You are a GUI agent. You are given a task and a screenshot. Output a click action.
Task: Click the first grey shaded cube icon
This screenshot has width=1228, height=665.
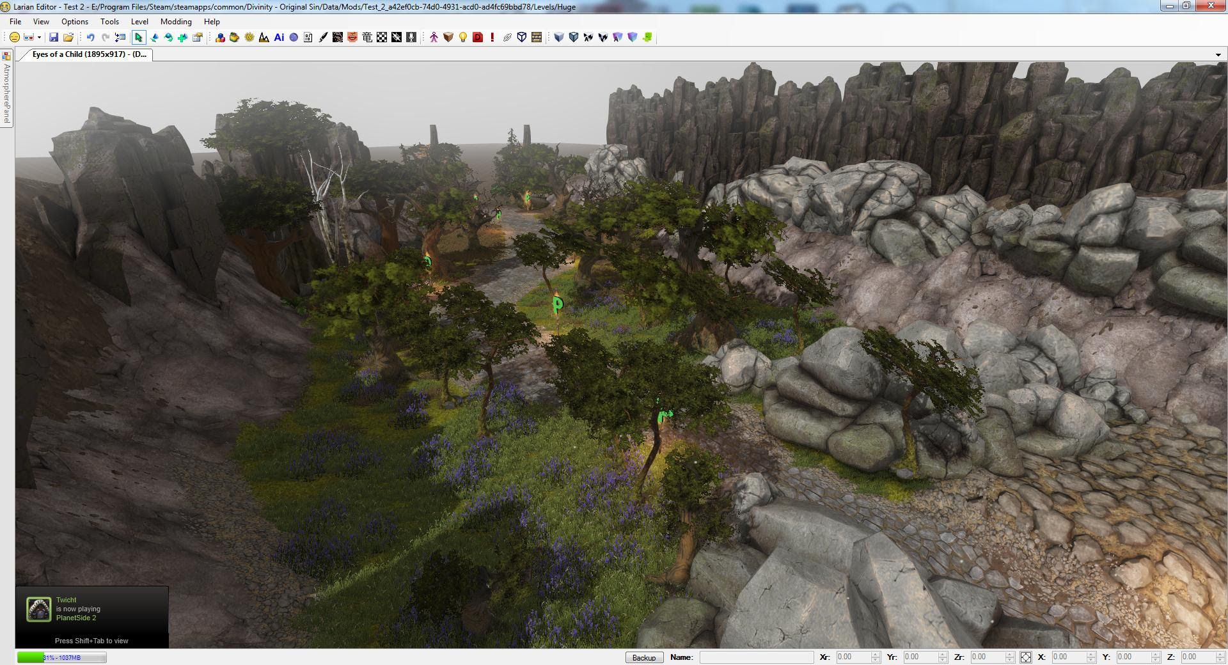(x=559, y=38)
